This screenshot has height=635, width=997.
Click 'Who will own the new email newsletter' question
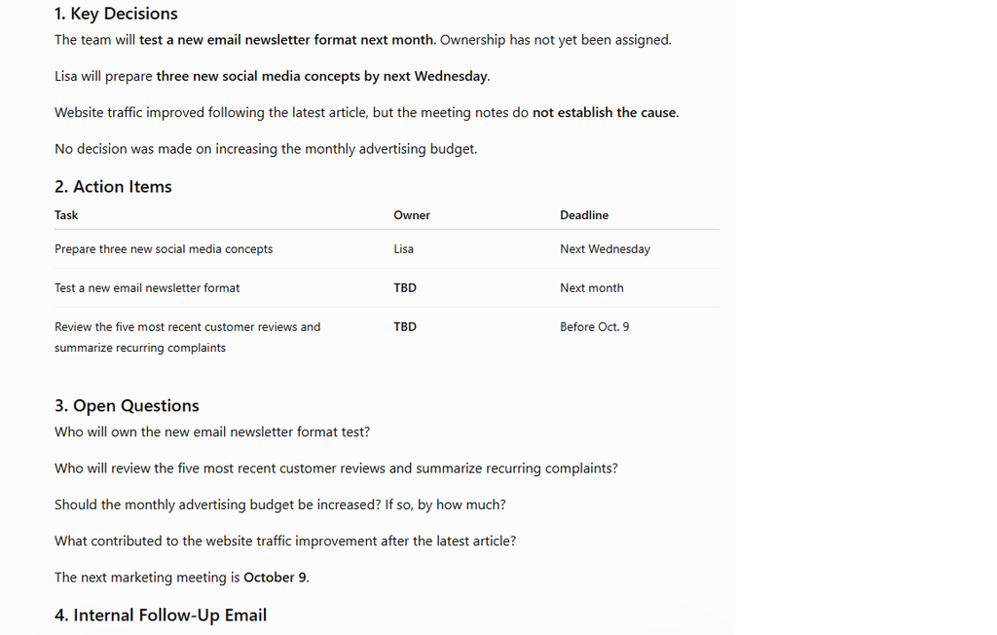tap(211, 432)
